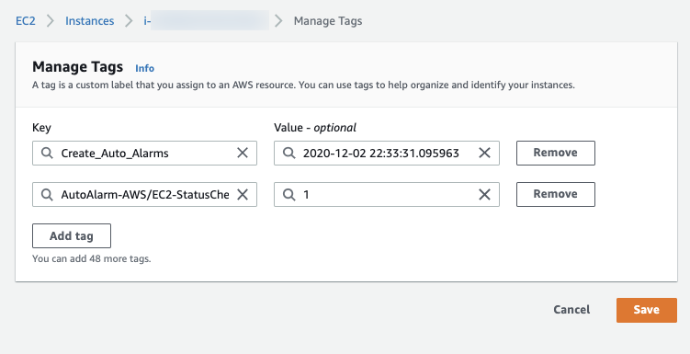Click the Manage Tags heading
This screenshot has height=354, width=690.
coord(77,67)
